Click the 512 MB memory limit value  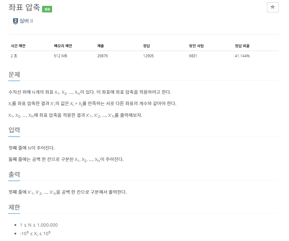click(60, 56)
